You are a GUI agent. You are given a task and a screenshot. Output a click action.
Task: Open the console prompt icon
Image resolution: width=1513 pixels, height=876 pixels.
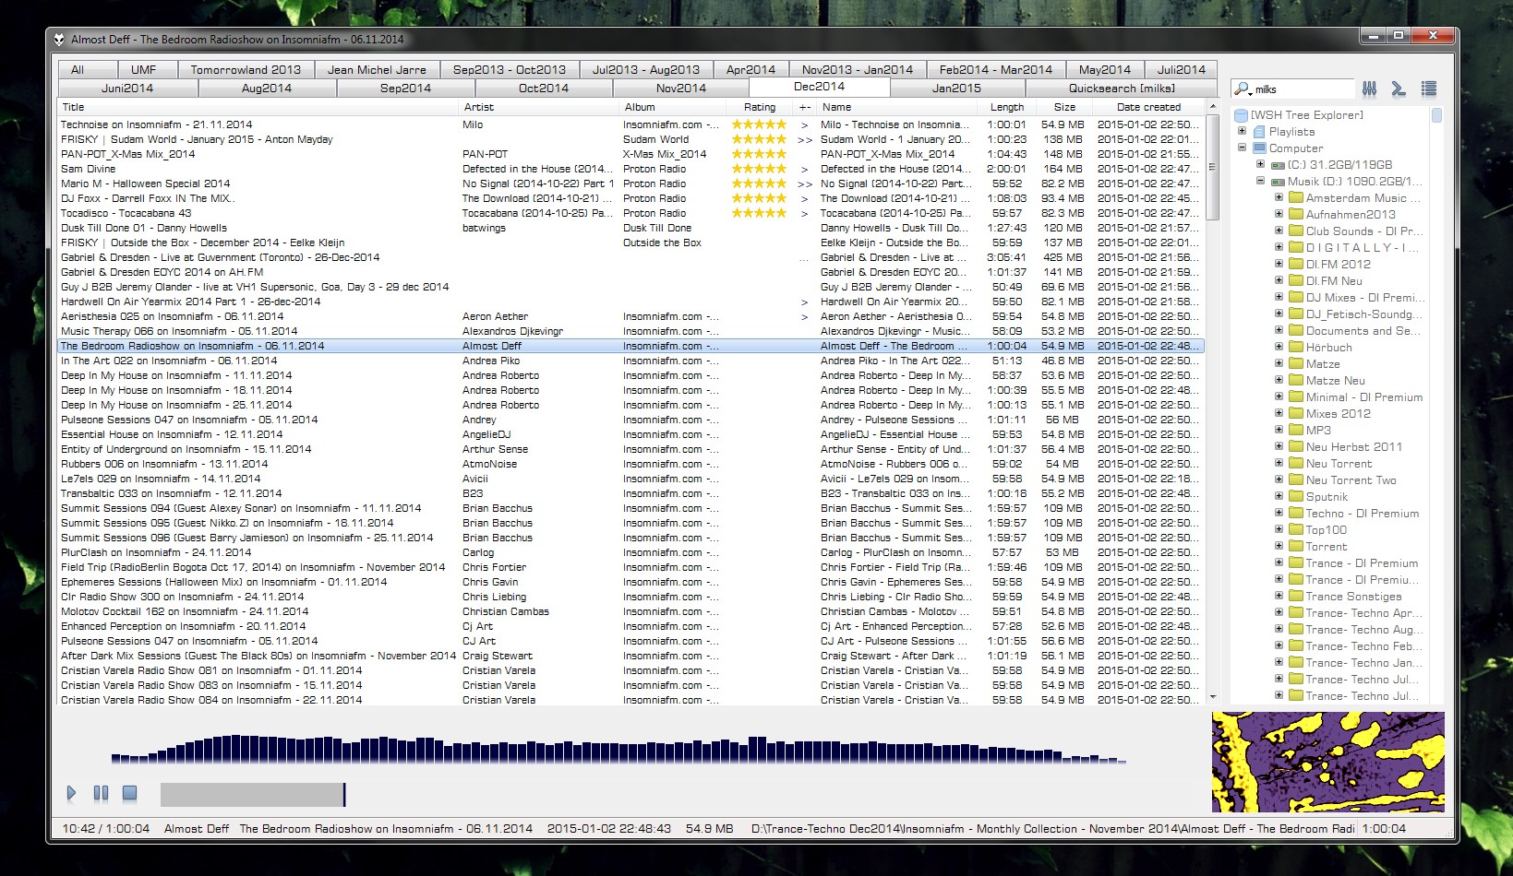pos(1399,89)
